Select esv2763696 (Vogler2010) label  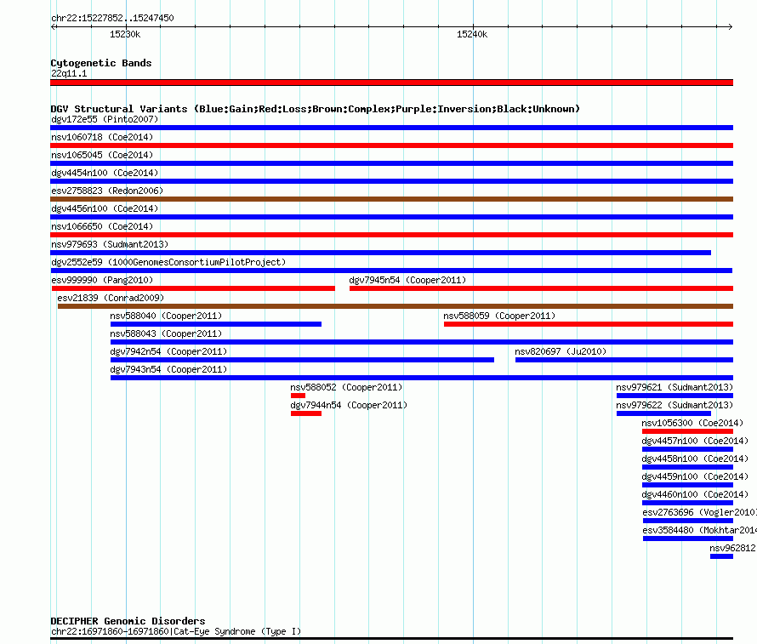pyautogui.click(x=699, y=512)
